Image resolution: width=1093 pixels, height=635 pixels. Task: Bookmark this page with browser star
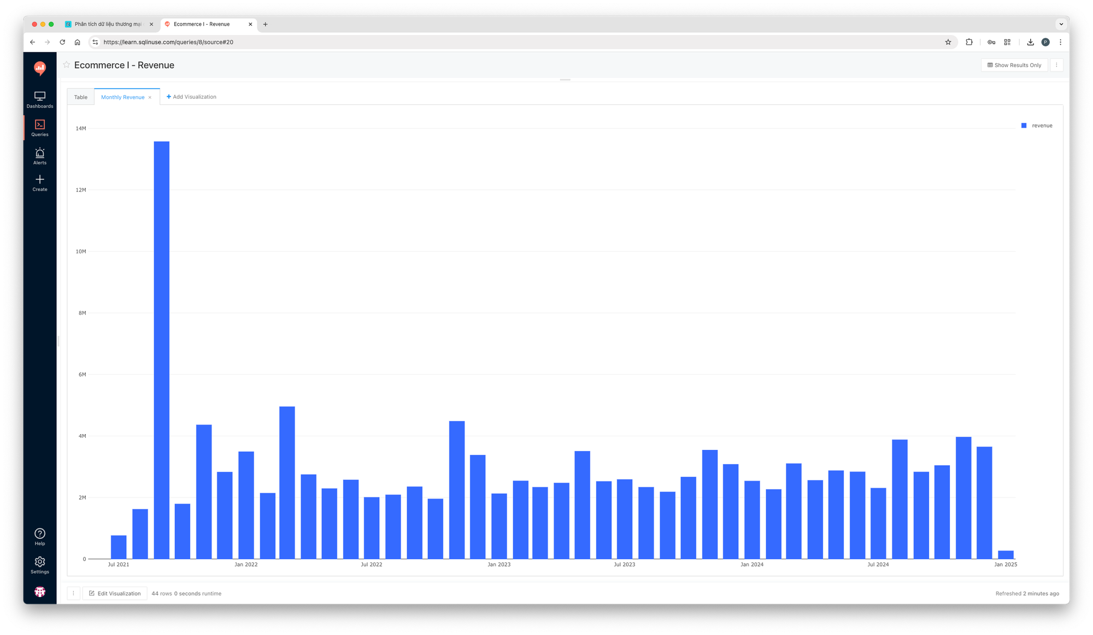(948, 42)
